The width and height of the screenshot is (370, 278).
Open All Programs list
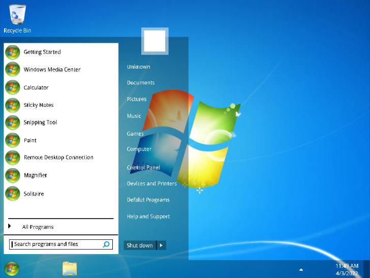click(38, 227)
